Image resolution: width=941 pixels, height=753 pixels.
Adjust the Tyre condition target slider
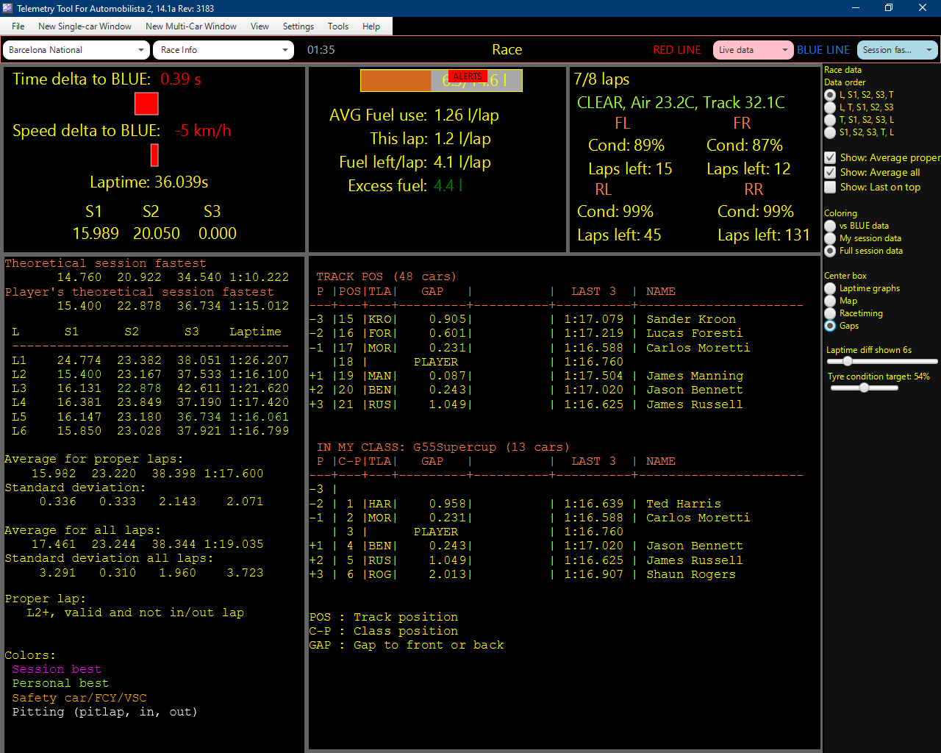[x=865, y=388]
